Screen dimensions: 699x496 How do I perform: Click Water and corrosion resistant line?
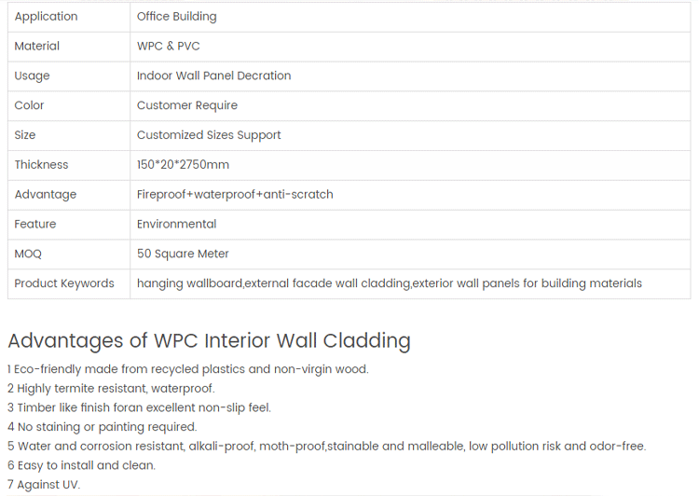pos(327,446)
